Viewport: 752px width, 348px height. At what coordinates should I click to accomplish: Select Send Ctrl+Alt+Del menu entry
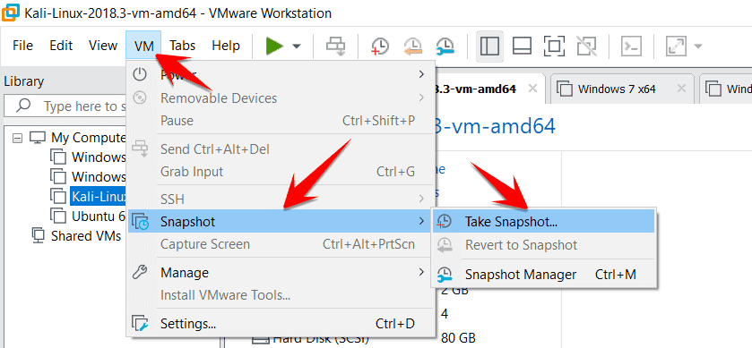click(x=281, y=149)
